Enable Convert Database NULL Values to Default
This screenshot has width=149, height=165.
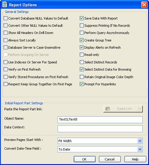click(x=6, y=18)
